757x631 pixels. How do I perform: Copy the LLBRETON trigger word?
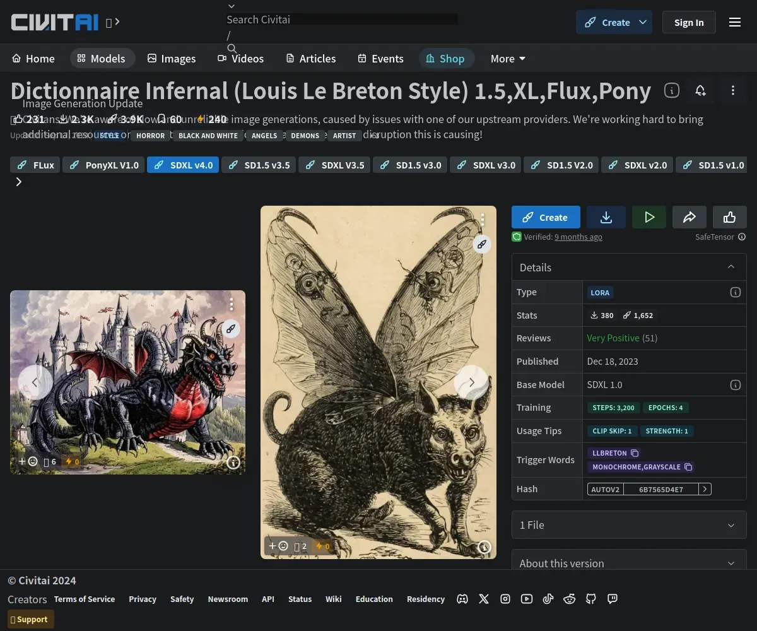tap(635, 453)
